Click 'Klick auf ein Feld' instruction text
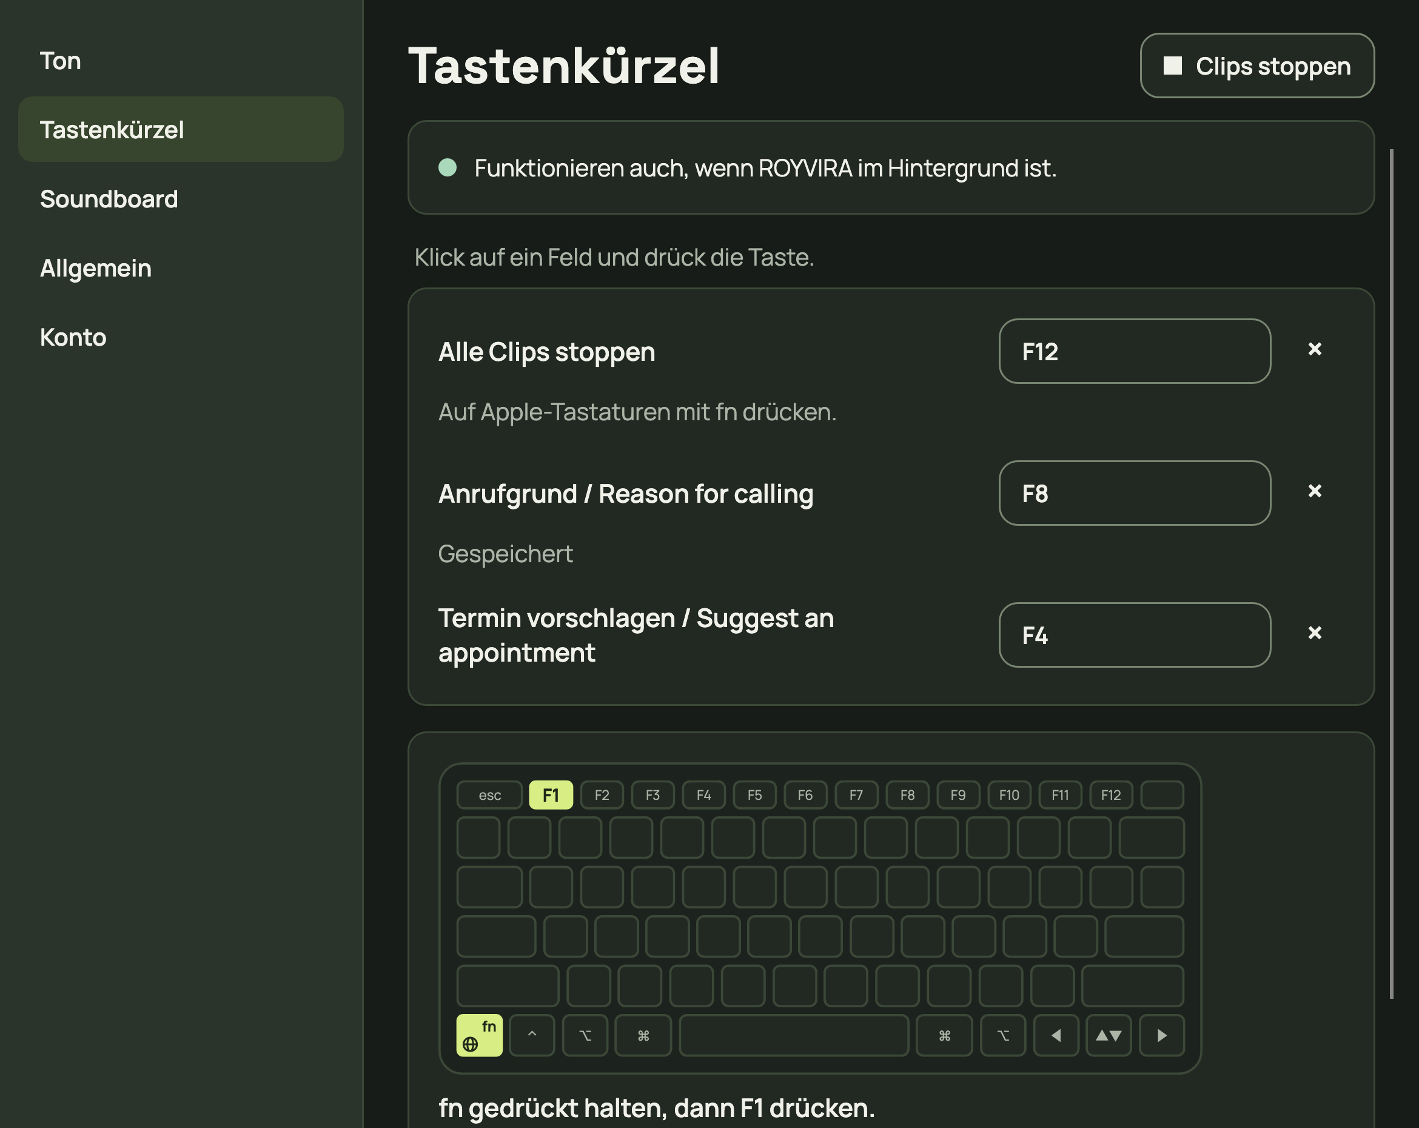The width and height of the screenshot is (1419, 1128). coord(614,257)
